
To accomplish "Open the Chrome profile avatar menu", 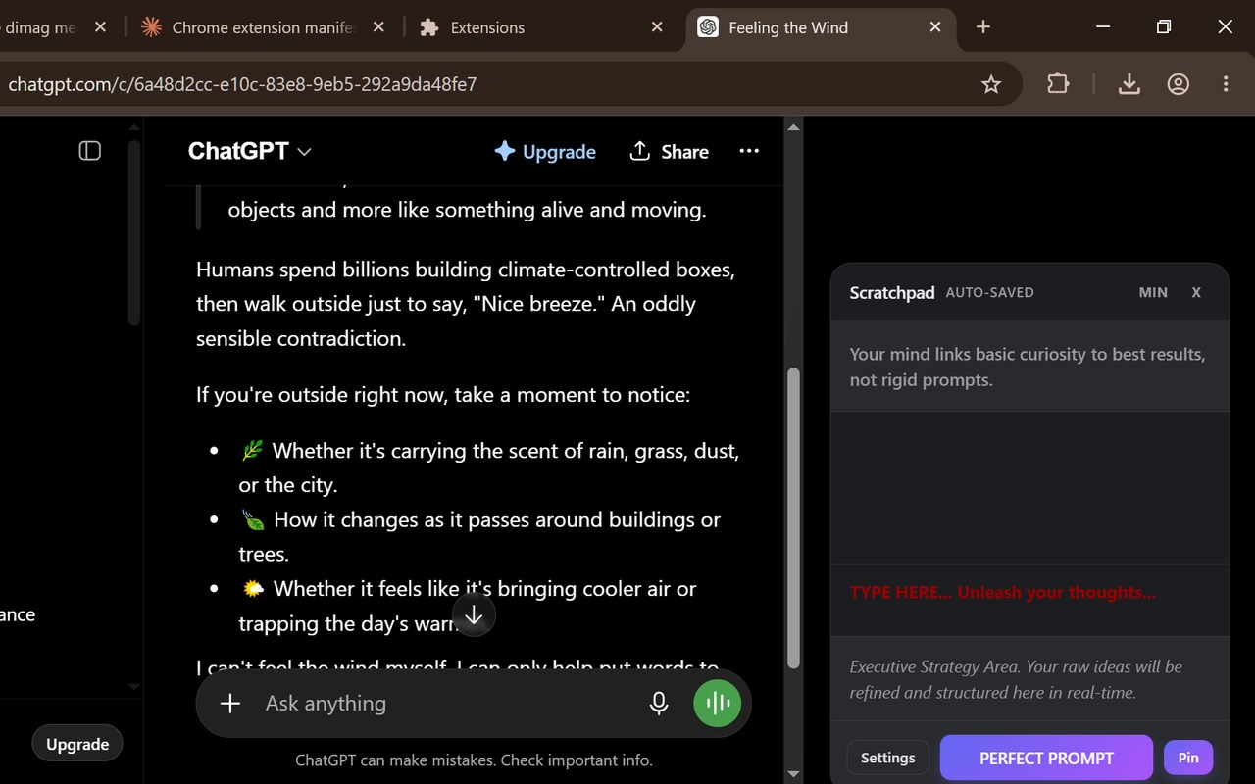I will click(1179, 84).
